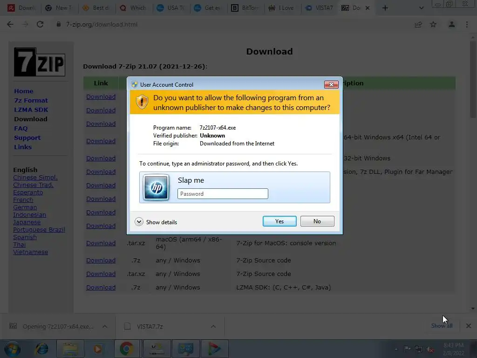Screen dimensions: 477x358
Task: Switch to the Which tab
Action: click(134, 8)
